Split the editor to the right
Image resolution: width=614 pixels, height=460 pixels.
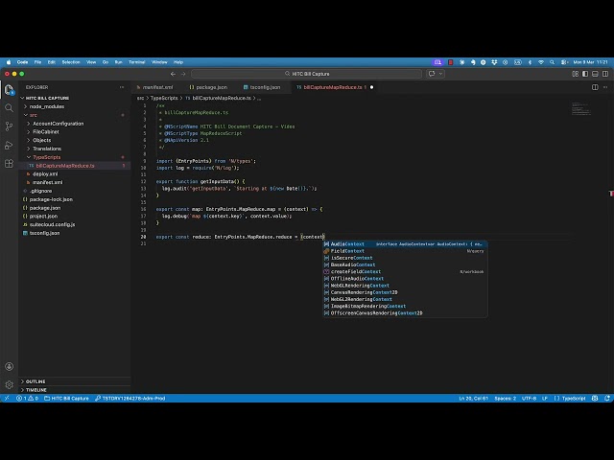point(595,87)
